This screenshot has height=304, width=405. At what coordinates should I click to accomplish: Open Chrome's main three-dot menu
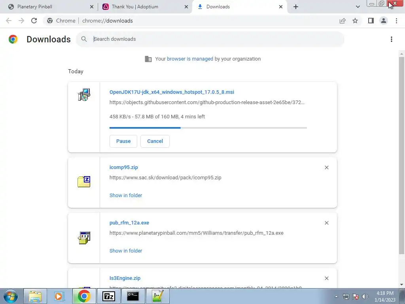[396, 21]
